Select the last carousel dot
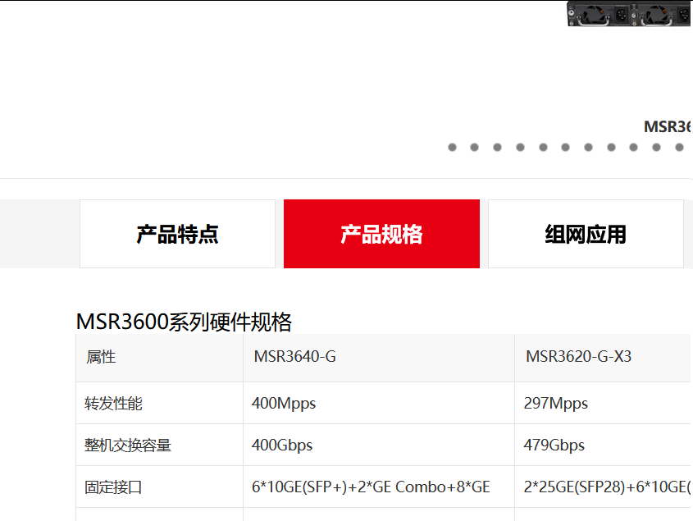Screen dimensions: 693x521 tap(679, 148)
